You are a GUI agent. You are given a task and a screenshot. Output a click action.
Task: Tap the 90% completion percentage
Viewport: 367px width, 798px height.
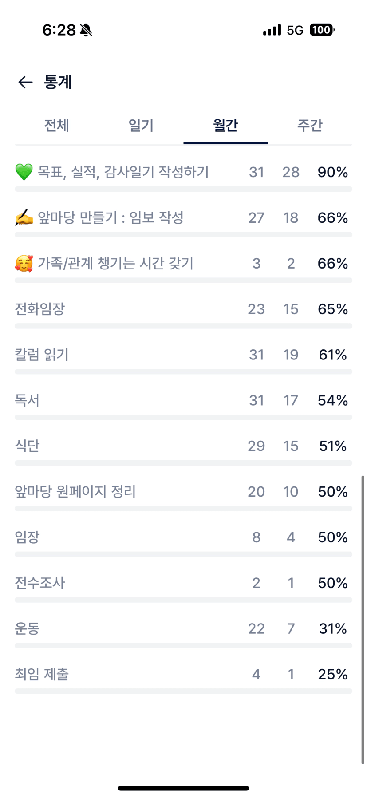pyautogui.click(x=332, y=172)
